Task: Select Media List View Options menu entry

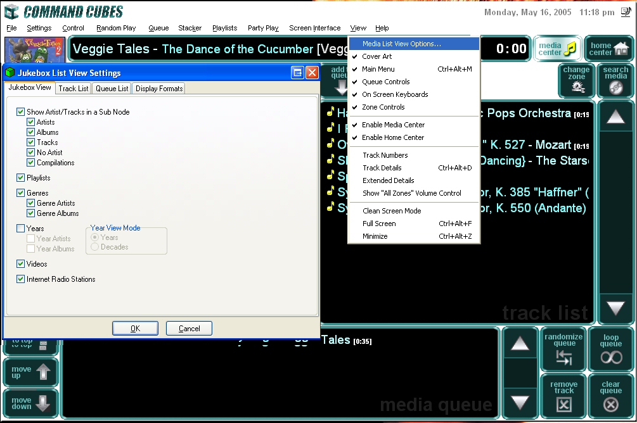Action: [x=401, y=44]
